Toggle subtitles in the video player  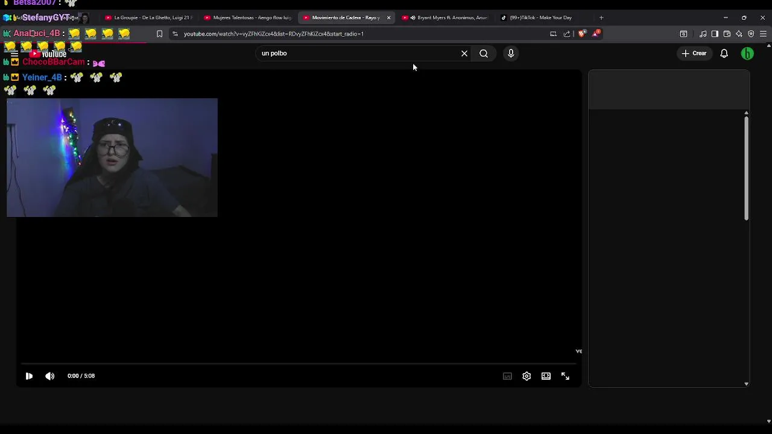click(x=507, y=376)
